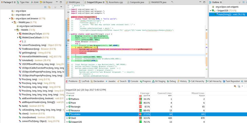The image size is (247, 123).
Task: Open the Console view tab
Action: pyautogui.click(x=134, y=81)
